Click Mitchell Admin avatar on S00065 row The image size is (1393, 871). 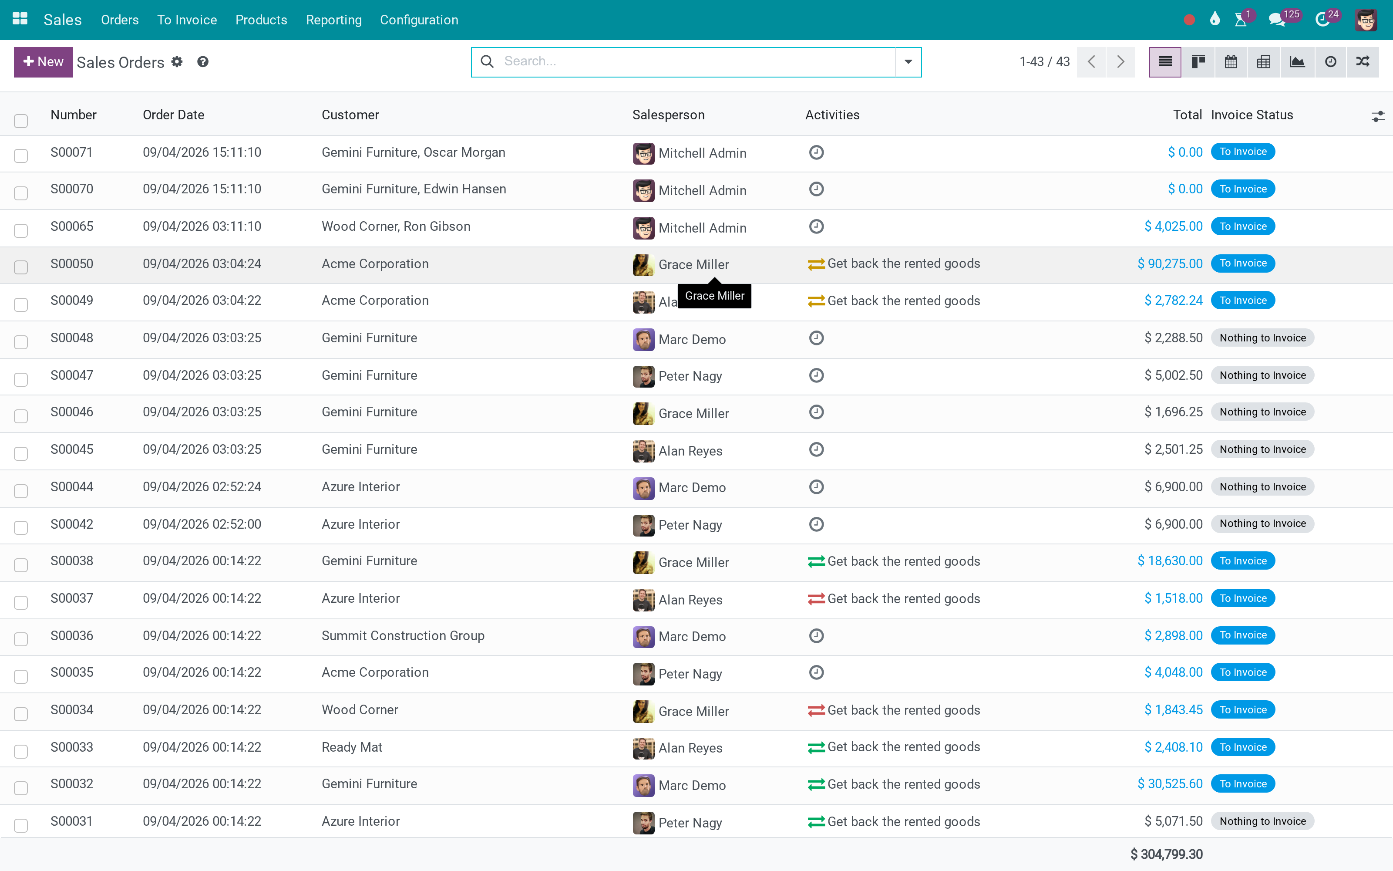click(643, 227)
